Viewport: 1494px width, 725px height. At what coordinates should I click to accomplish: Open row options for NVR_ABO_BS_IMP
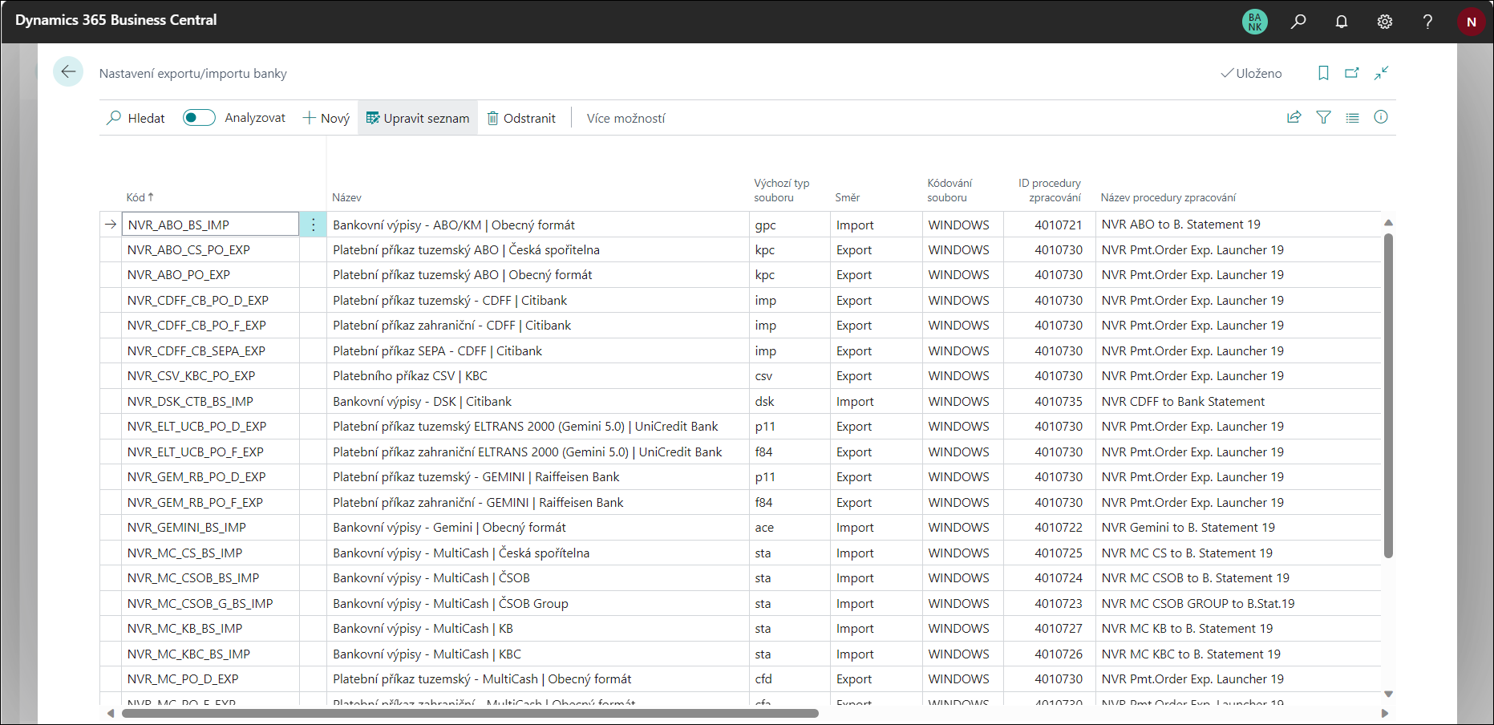[x=314, y=225]
